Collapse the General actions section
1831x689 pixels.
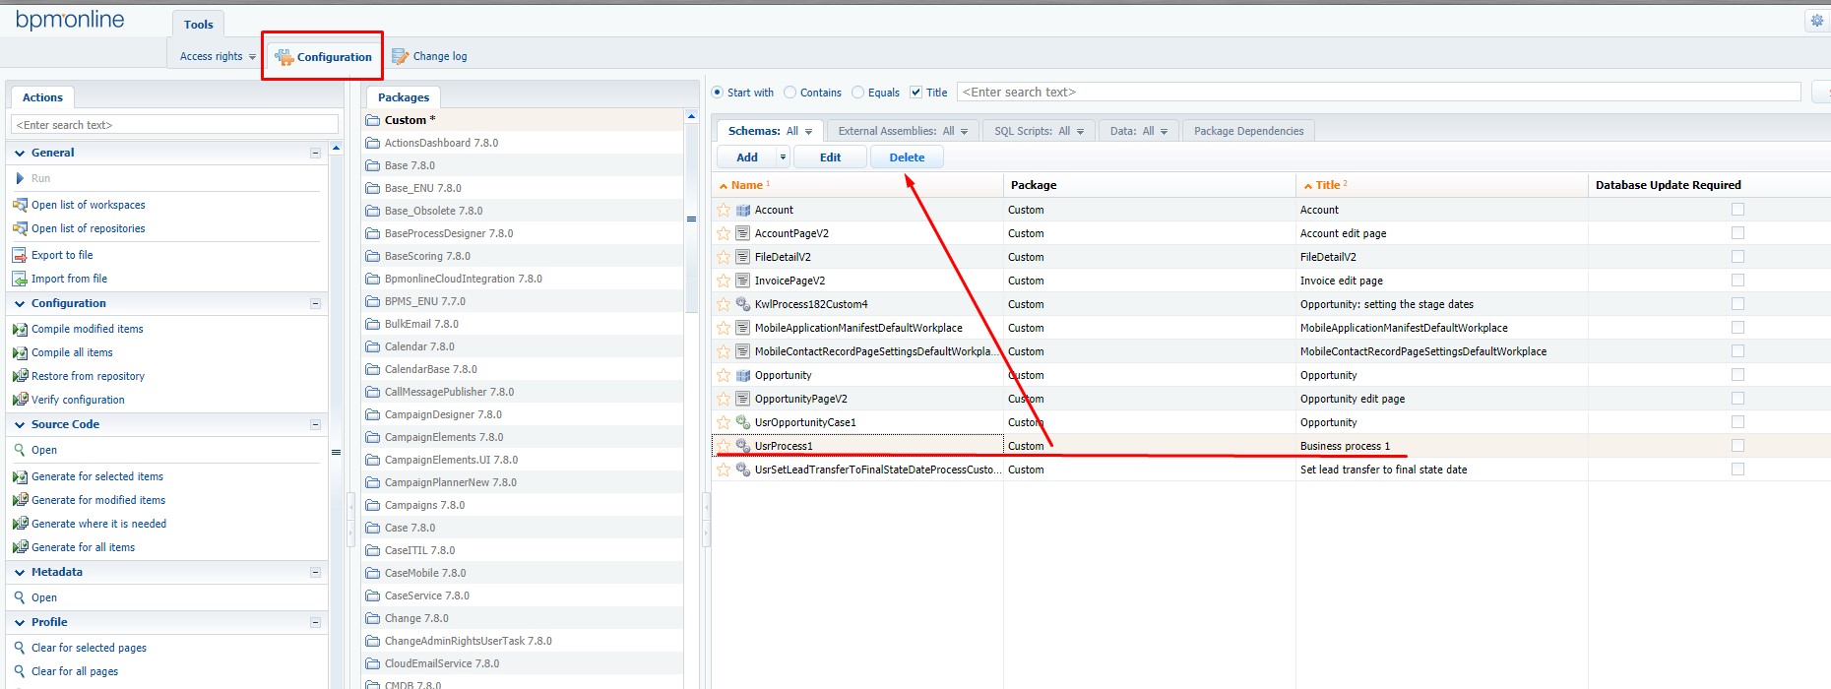pyautogui.click(x=315, y=153)
